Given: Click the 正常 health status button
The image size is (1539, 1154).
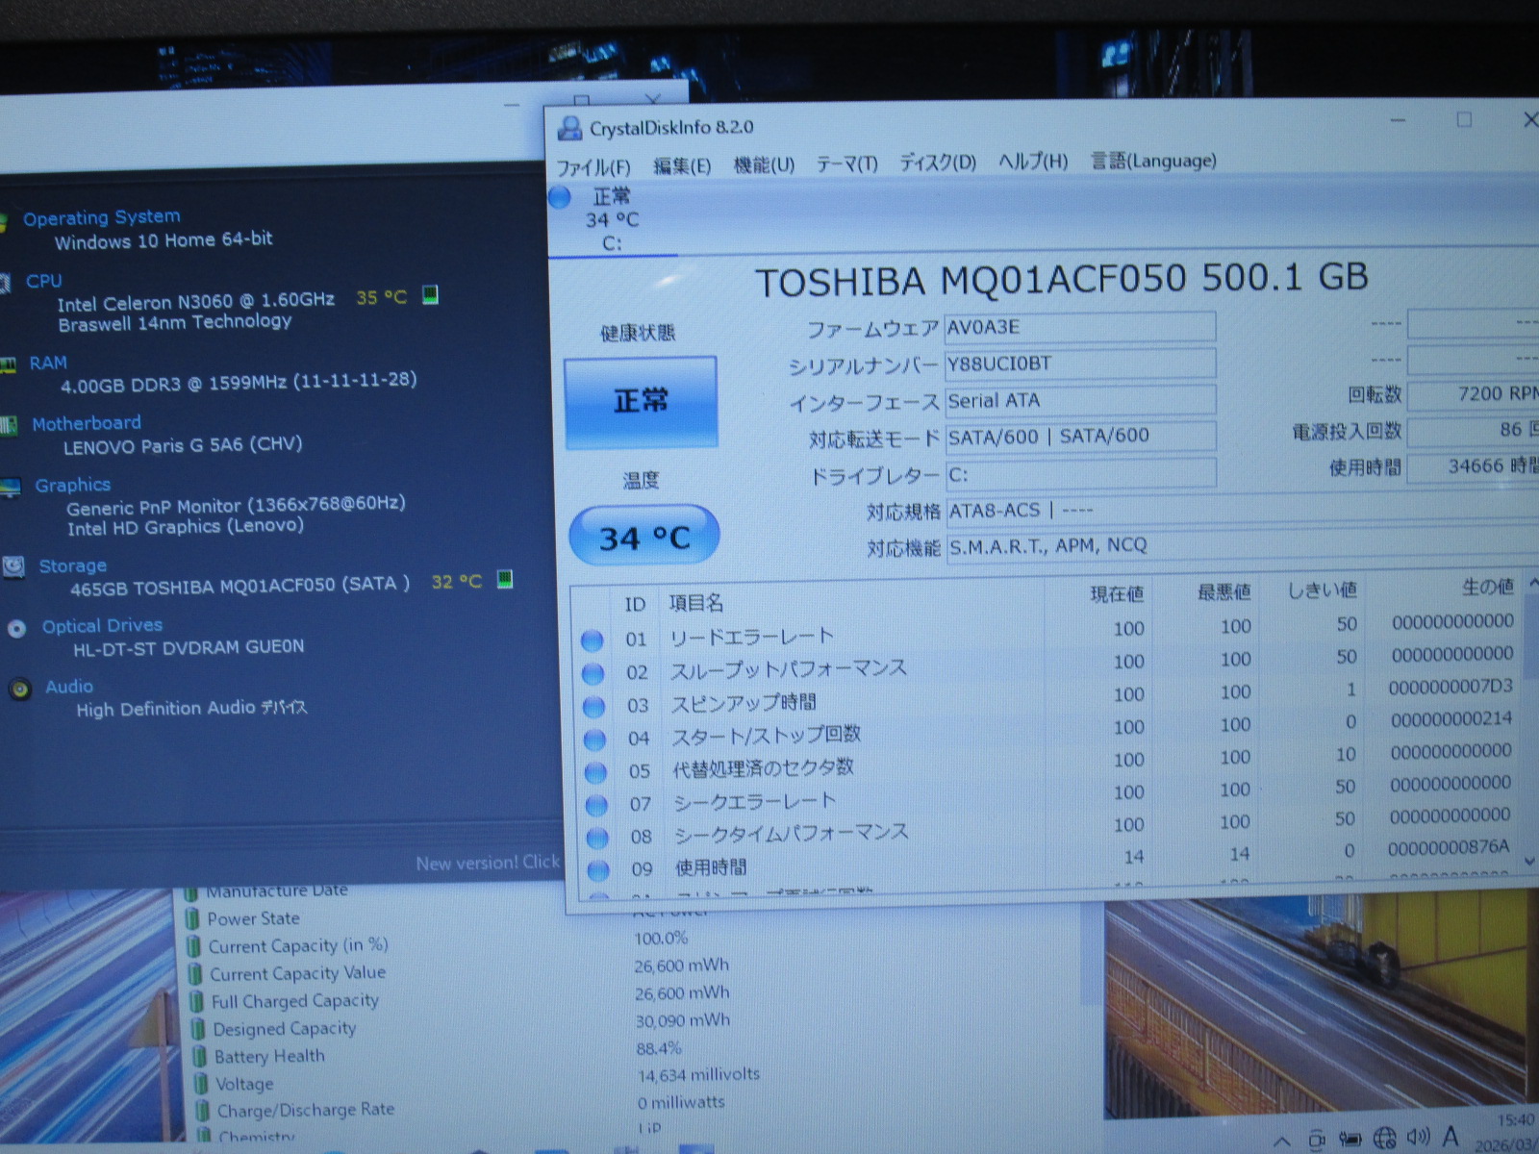Looking at the screenshot, I should pyautogui.click(x=641, y=402).
